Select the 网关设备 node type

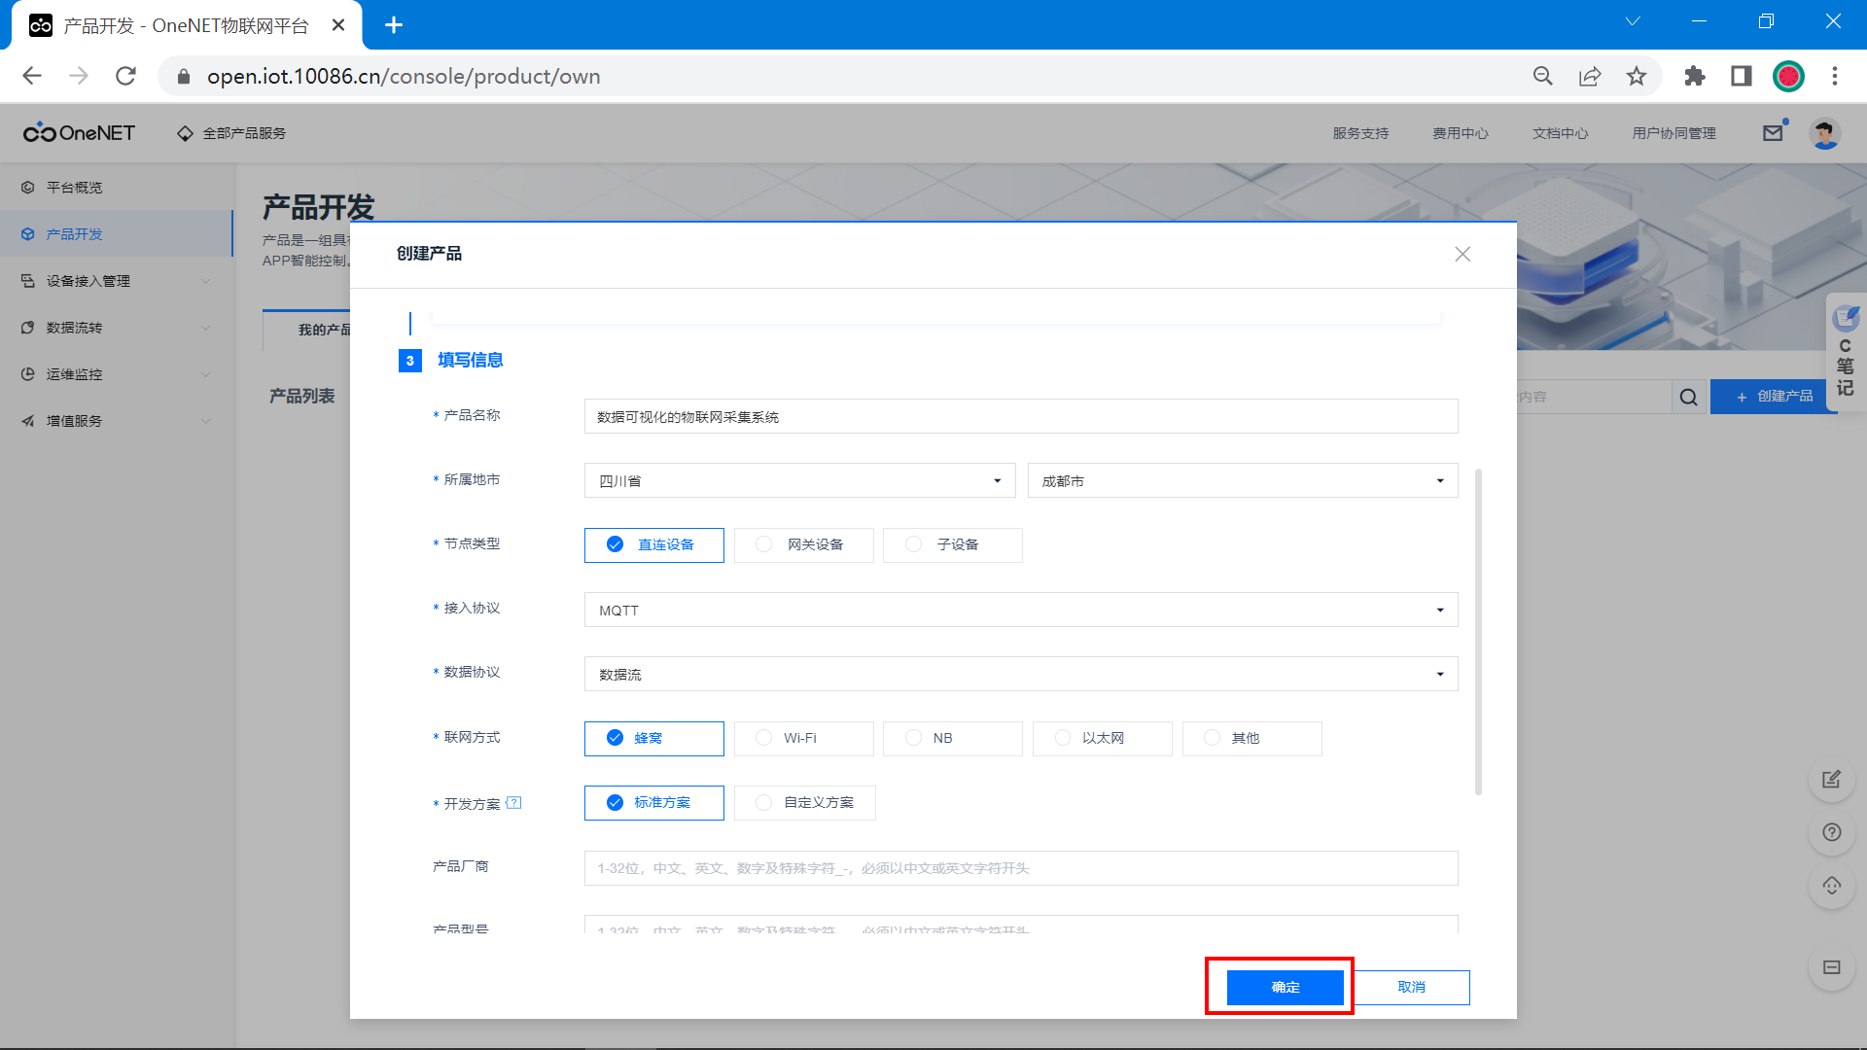click(x=803, y=544)
